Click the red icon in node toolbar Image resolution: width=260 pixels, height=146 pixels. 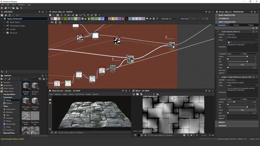pos(123,19)
